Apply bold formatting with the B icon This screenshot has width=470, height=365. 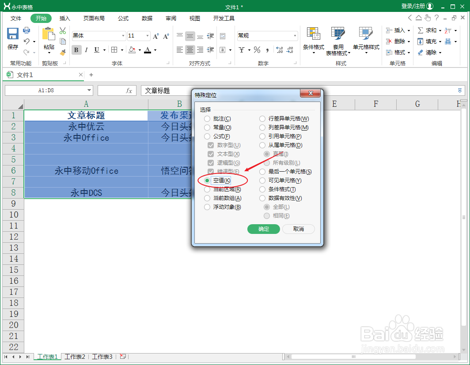(76, 50)
